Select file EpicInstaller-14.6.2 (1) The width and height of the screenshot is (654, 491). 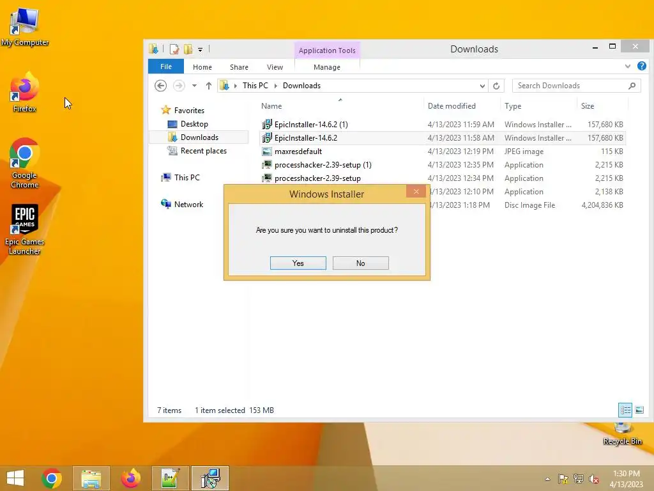[311, 125]
